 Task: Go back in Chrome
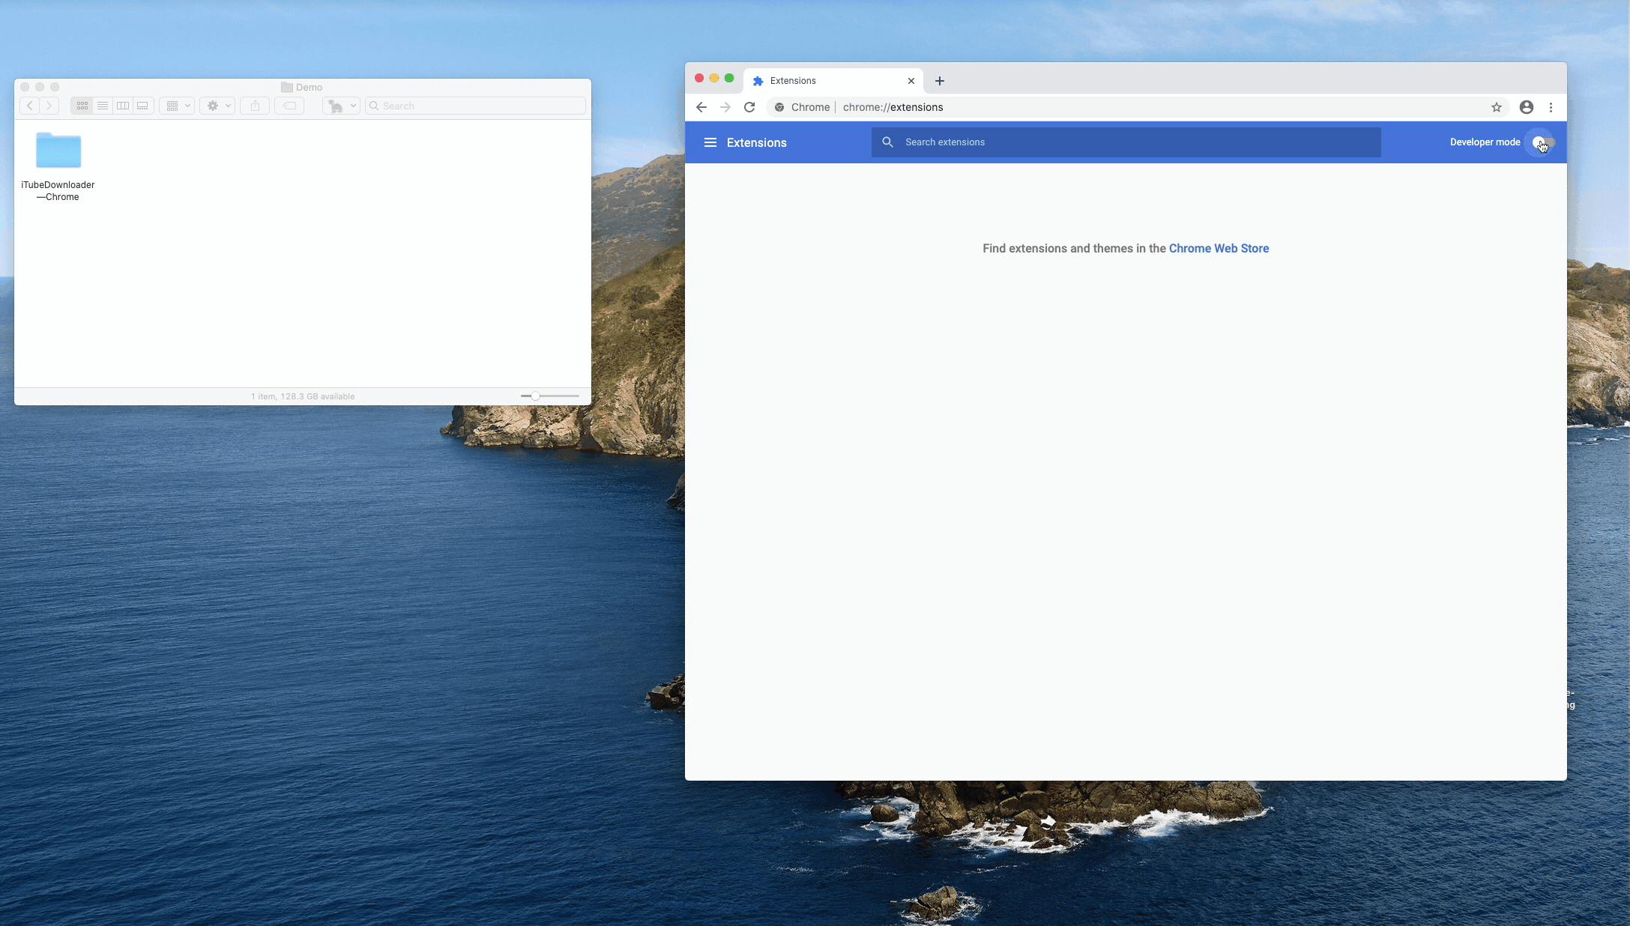701,107
